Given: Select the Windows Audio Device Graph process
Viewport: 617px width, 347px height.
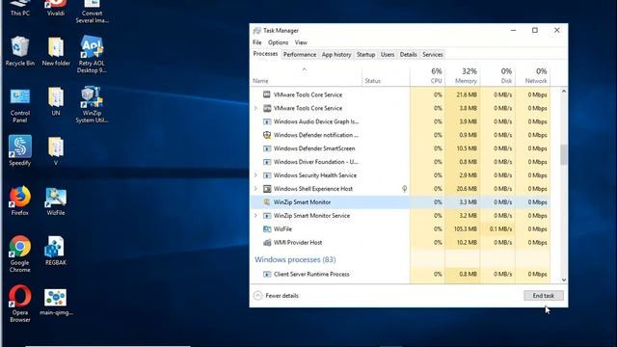Looking at the screenshot, I should (x=400, y=121).
